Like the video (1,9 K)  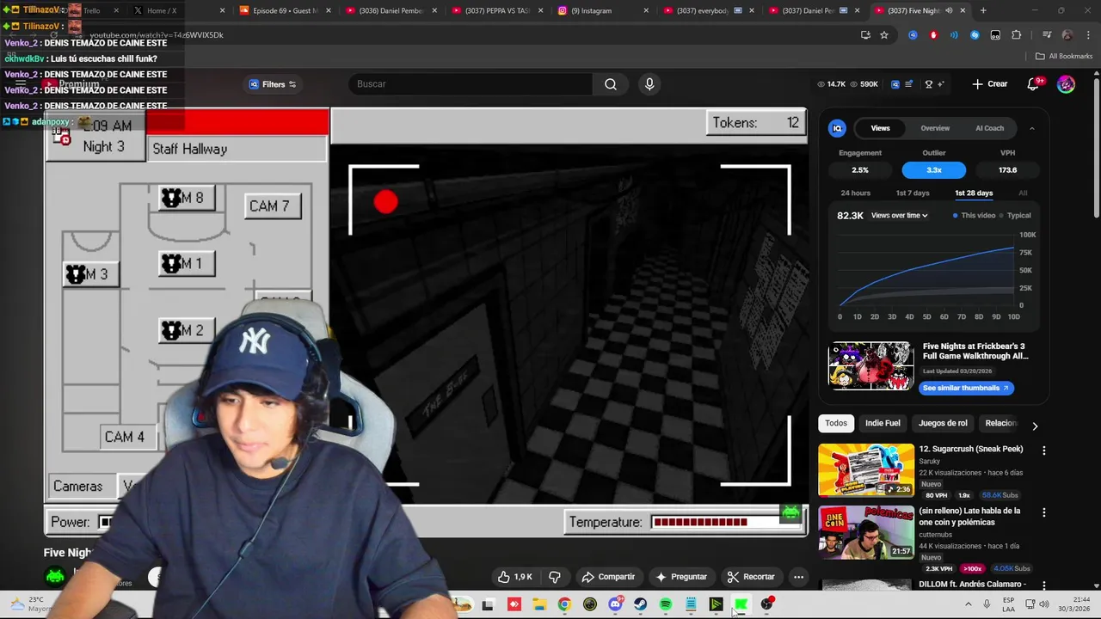514,577
